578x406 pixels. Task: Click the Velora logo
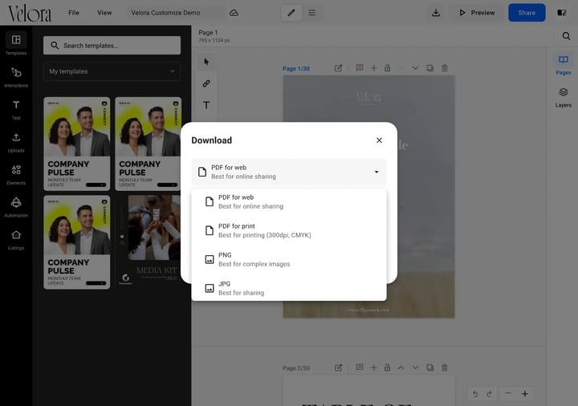pos(30,14)
